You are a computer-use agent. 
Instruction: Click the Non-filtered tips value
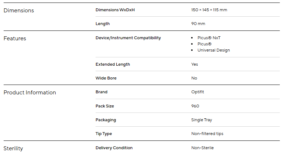point(207,134)
